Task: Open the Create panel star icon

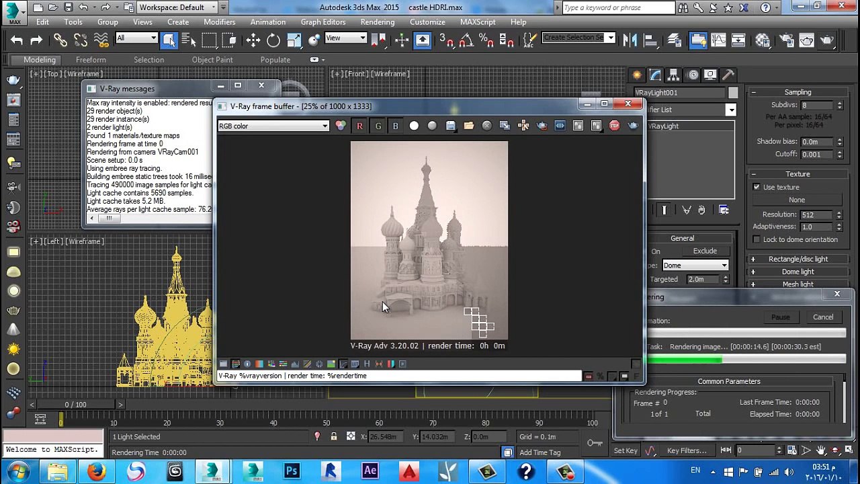Action: point(637,75)
